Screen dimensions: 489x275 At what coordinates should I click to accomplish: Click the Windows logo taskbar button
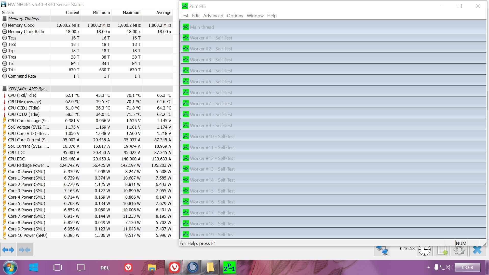pyautogui.click(x=34, y=268)
